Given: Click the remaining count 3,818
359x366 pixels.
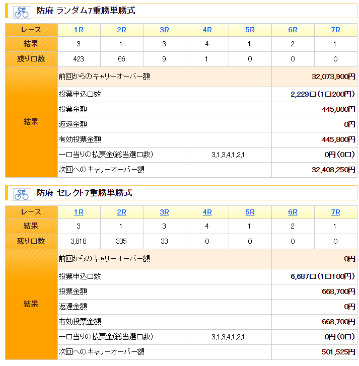Looking at the screenshot, I should point(79,241).
